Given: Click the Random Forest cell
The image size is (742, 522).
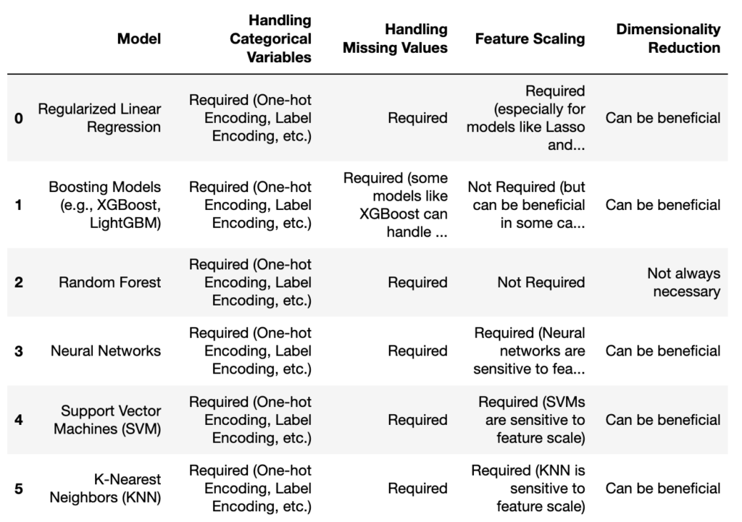Looking at the screenshot, I should pyautogui.click(x=109, y=282).
